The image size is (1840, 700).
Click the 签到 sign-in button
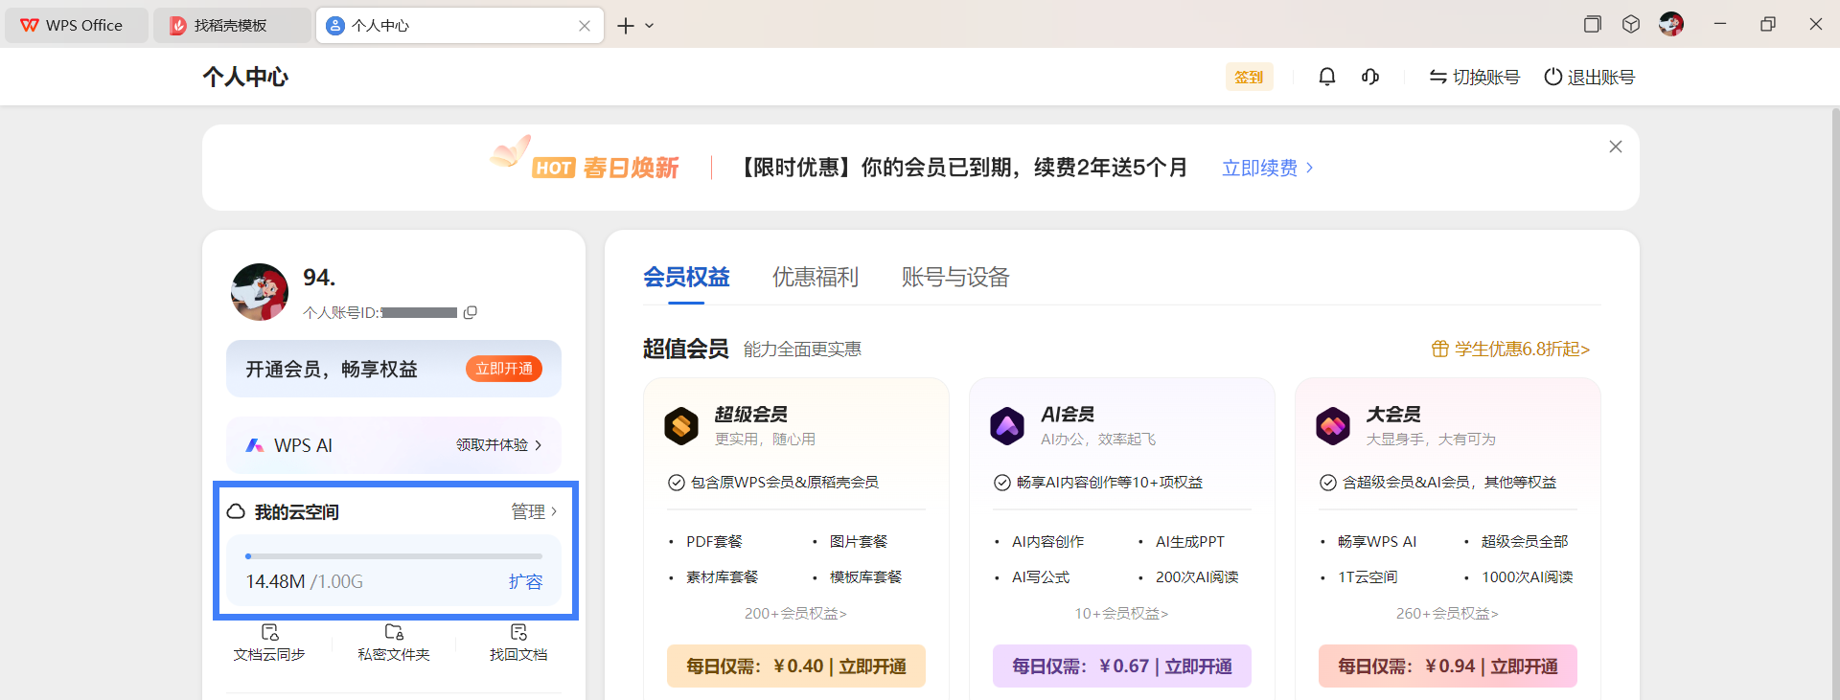1249,77
